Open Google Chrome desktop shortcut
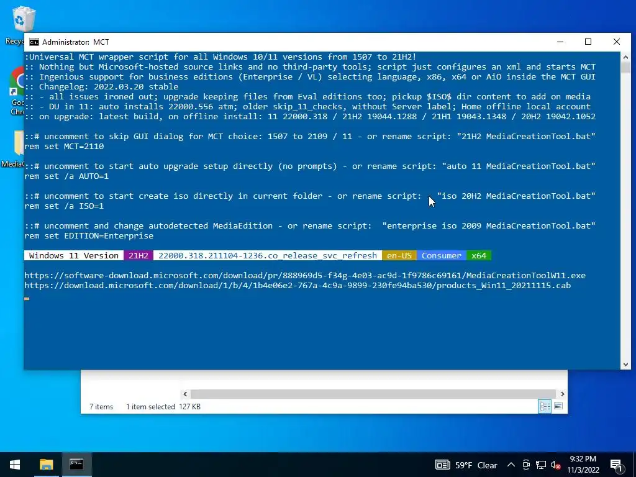 click(16, 91)
